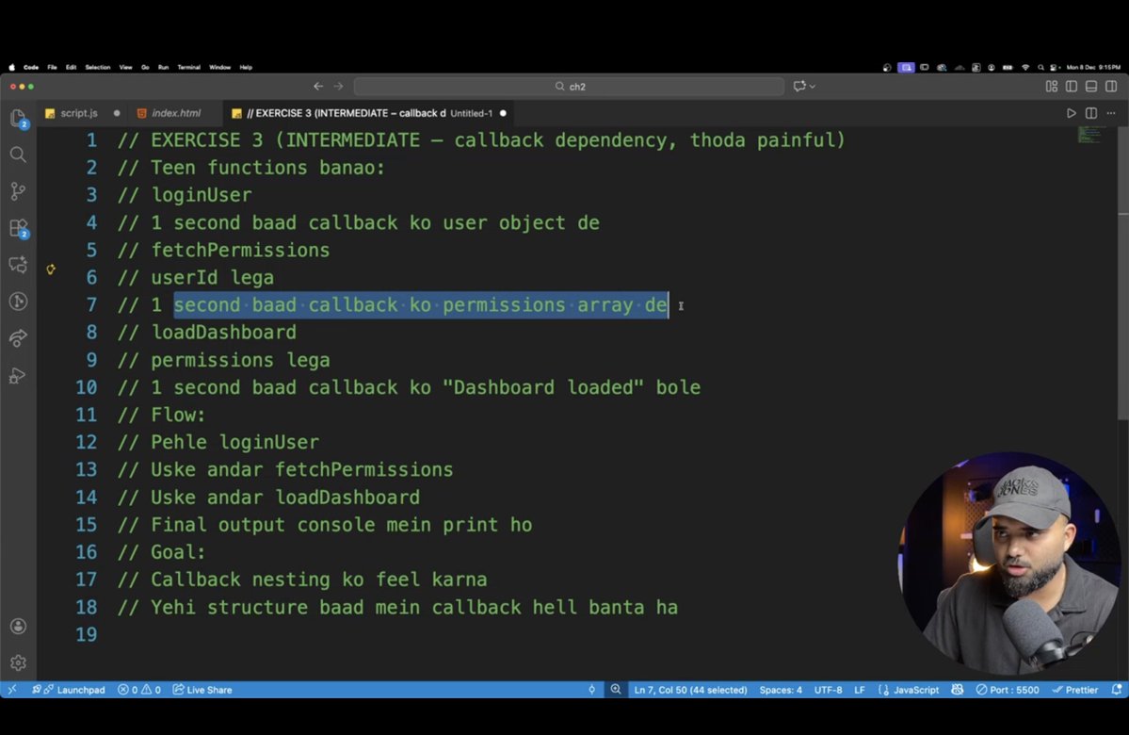This screenshot has height=735, width=1129.
Task: Open the Accounts menu icon
Action: [18, 627]
